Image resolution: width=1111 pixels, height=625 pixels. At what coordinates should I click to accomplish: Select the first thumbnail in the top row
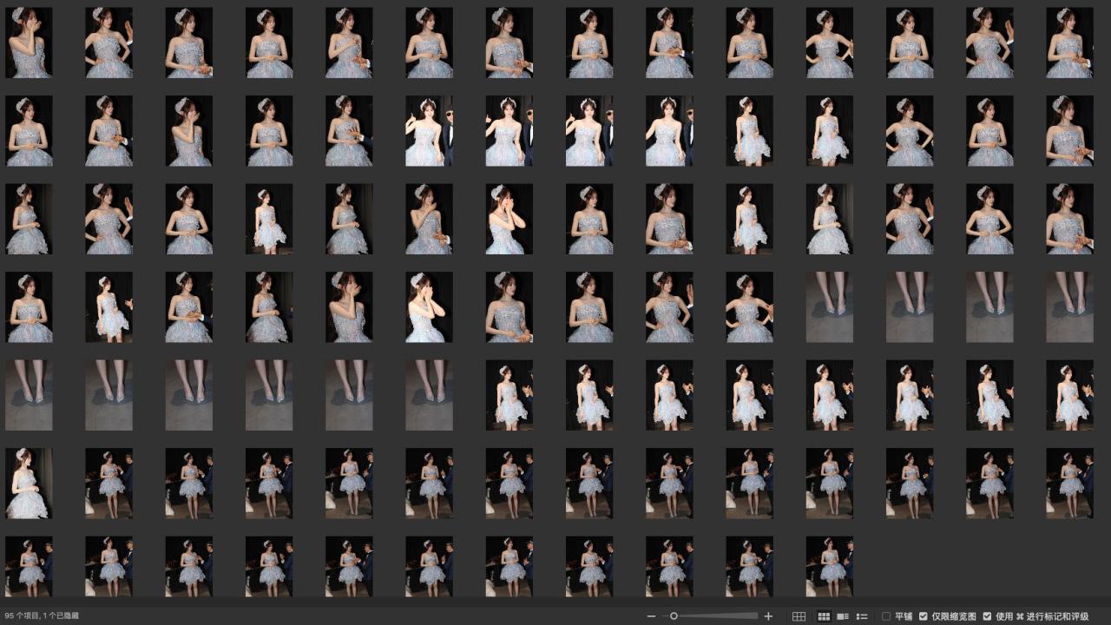(29, 43)
